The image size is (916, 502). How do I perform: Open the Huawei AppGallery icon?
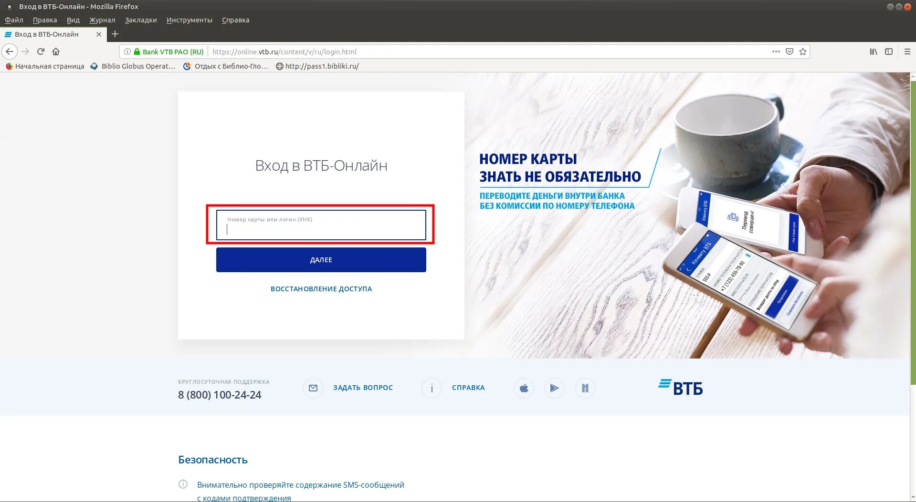click(x=585, y=388)
